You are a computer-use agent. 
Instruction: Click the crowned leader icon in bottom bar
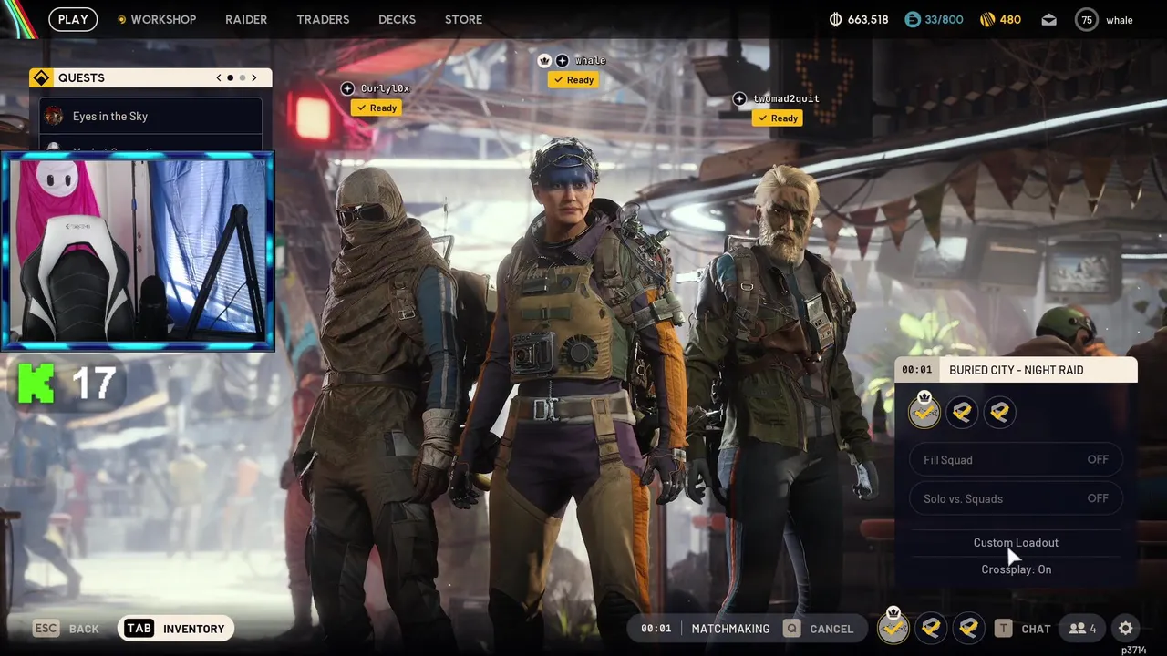pyautogui.click(x=893, y=626)
